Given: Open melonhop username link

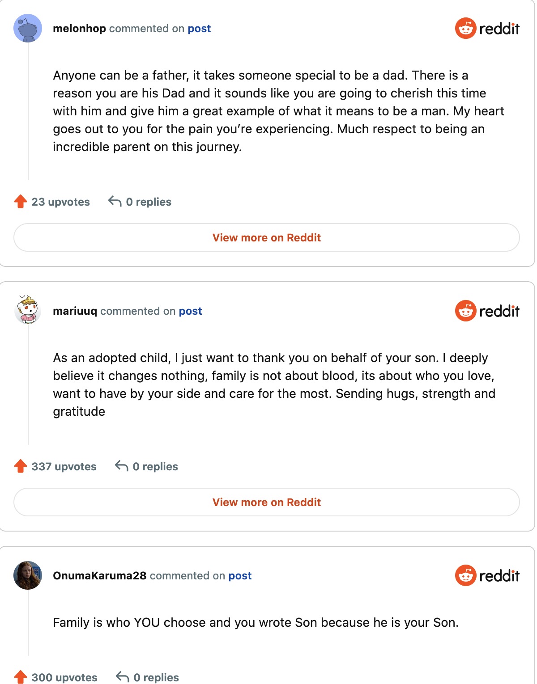Looking at the screenshot, I should click(79, 29).
